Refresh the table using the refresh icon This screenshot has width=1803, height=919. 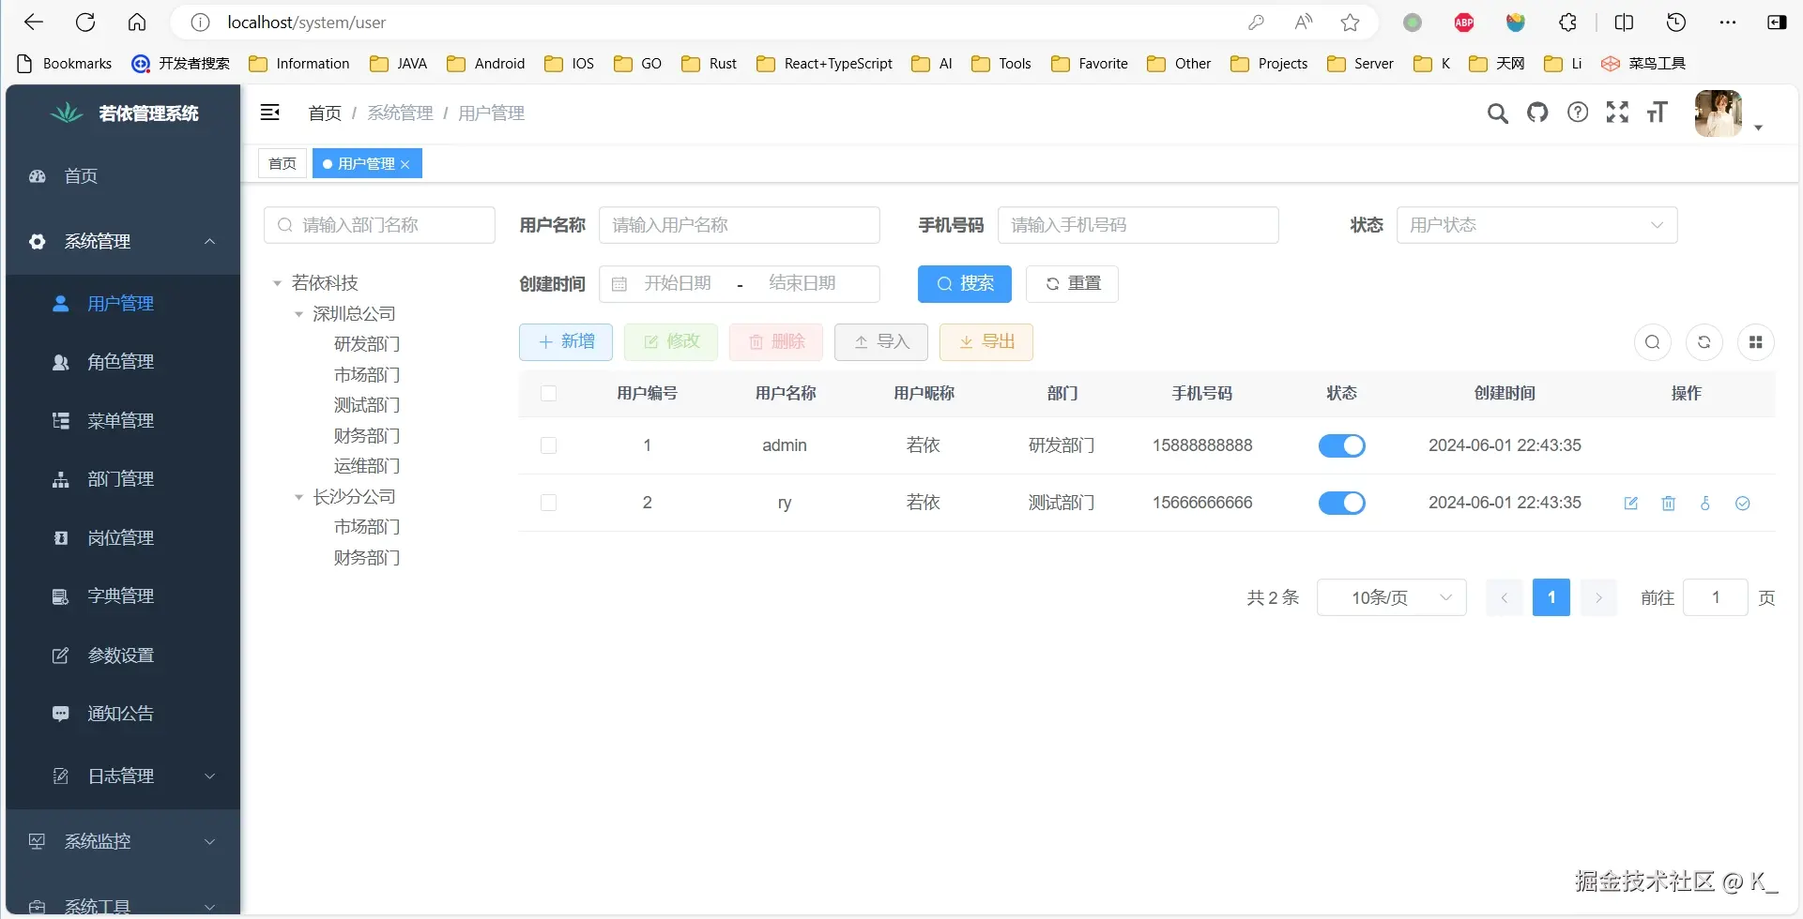click(1704, 342)
